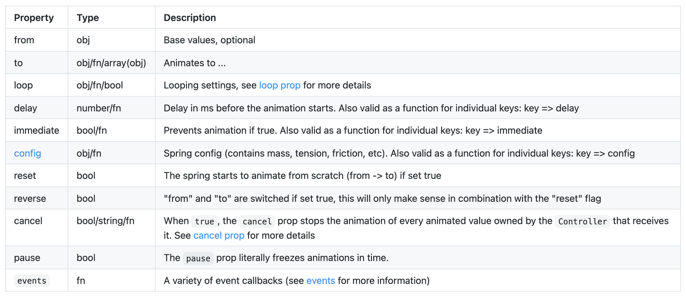The image size is (686, 296).
Task: Select the immediate property cell
Action: [x=37, y=130]
